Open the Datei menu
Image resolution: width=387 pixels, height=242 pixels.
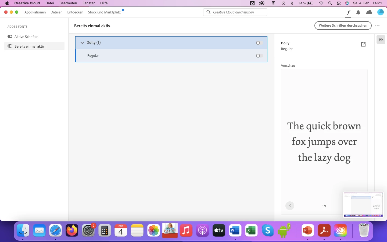49,3
